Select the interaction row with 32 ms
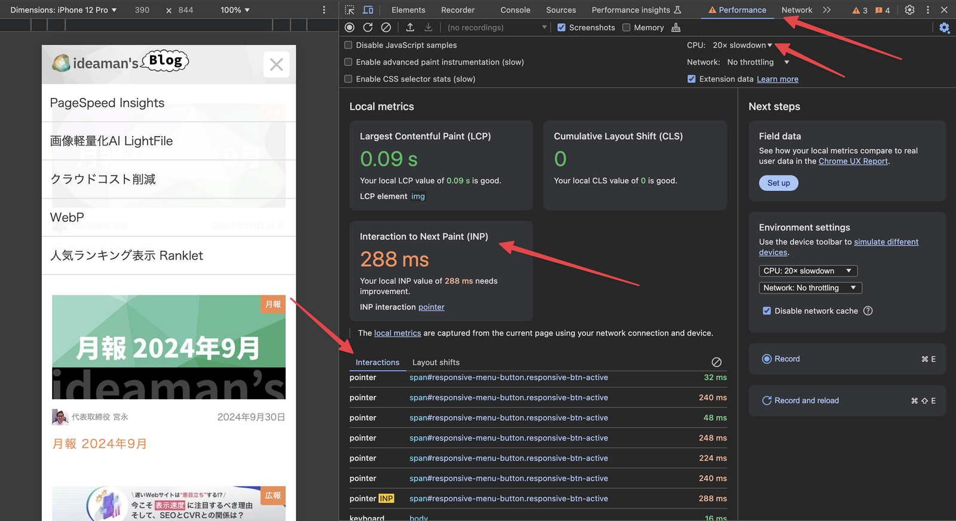The height and width of the screenshot is (521, 956). click(538, 377)
